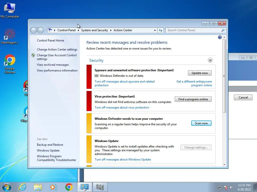Turn off messages about Windows Update
Image resolution: width=257 pixels, height=192 pixels.
click(123, 159)
